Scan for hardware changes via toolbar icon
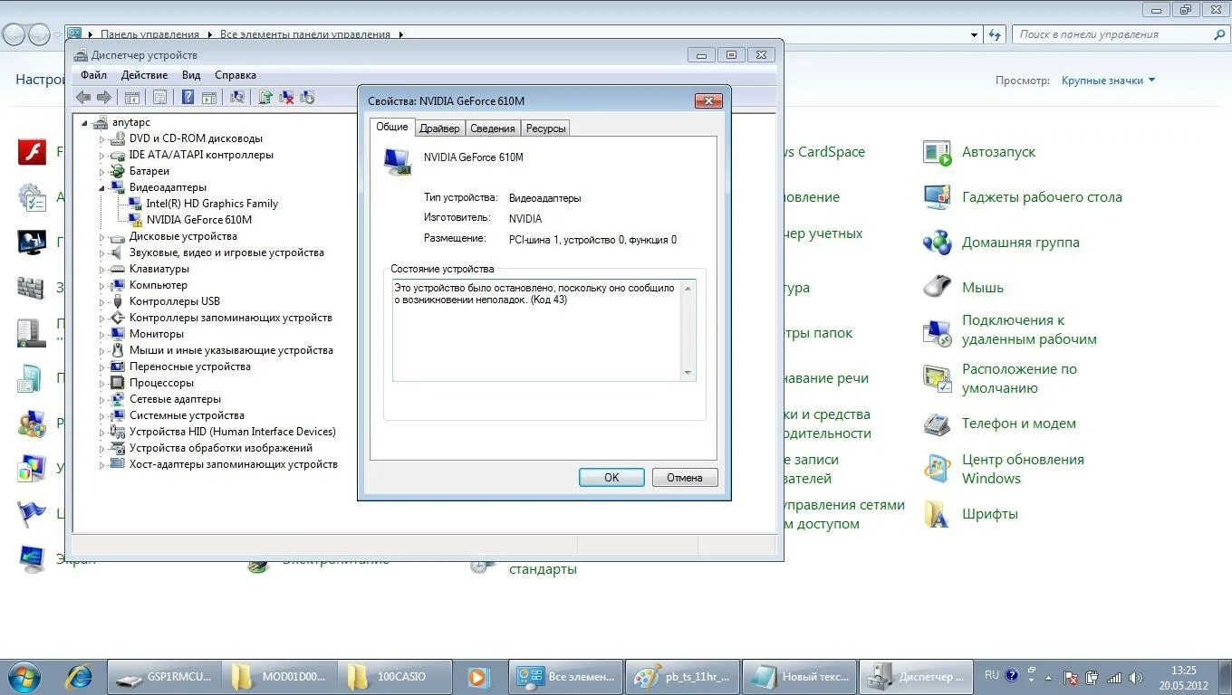This screenshot has height=695, width=1232. coord(237,97)
